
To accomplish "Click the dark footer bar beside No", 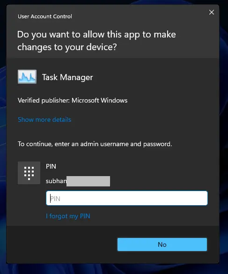I will [x=62, y=244].
